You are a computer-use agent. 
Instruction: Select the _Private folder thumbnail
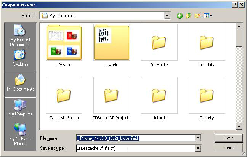(64, 42)
